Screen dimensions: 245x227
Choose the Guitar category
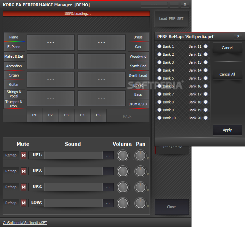[x=14, y=85]
